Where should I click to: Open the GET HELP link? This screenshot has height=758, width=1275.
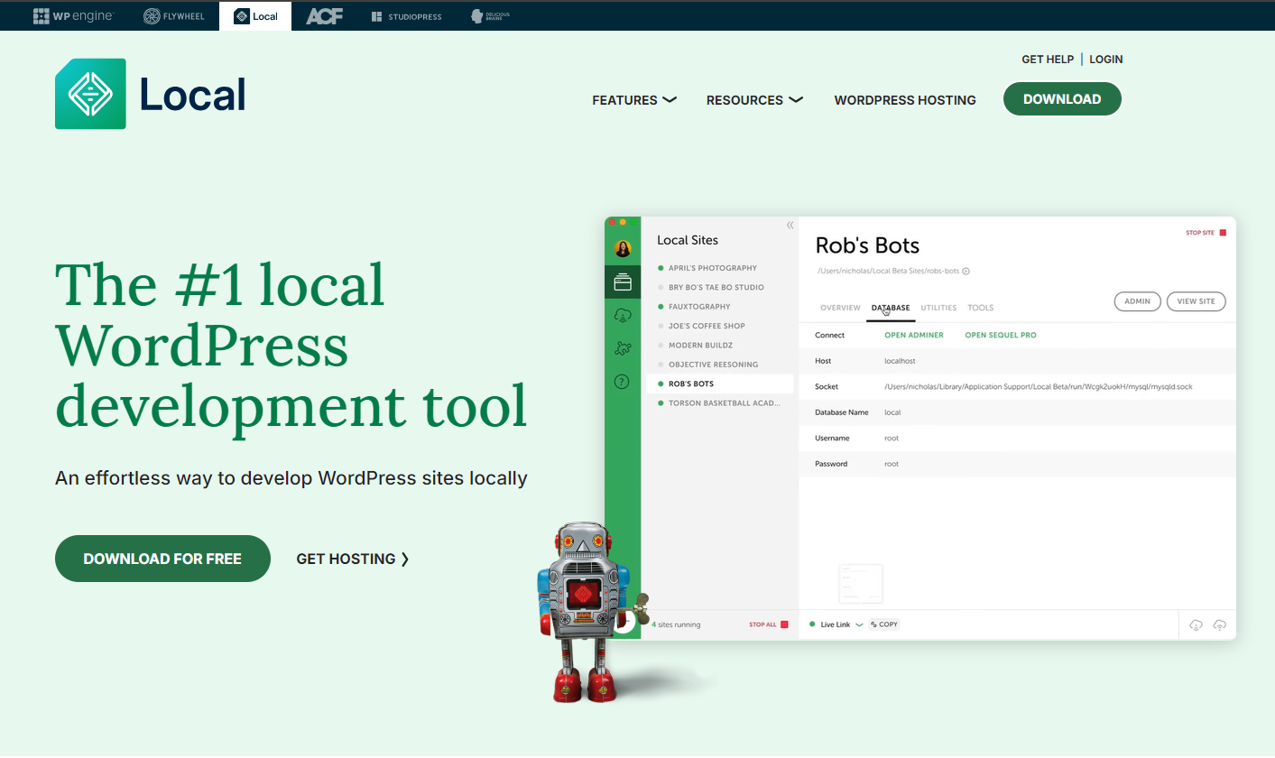tap(1048, 60)
